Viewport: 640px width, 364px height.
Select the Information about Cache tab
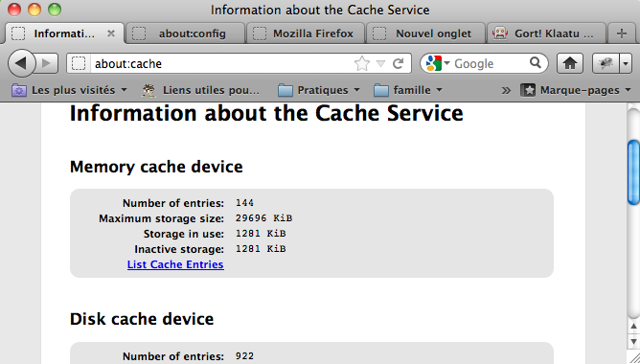coord(64,34)
